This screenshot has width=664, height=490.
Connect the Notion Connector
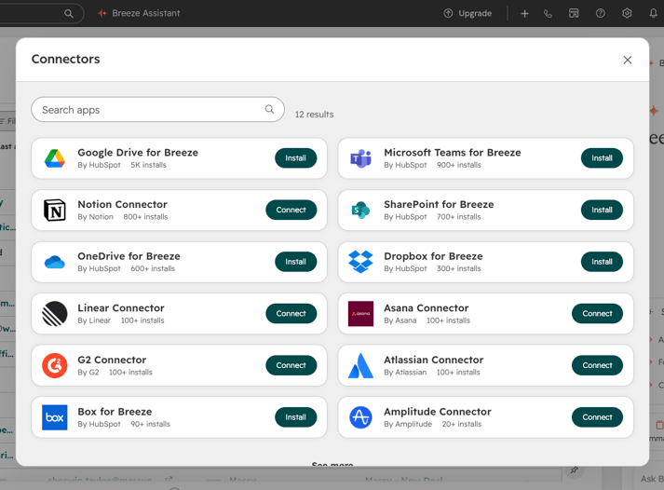click(x=291, y=210)
